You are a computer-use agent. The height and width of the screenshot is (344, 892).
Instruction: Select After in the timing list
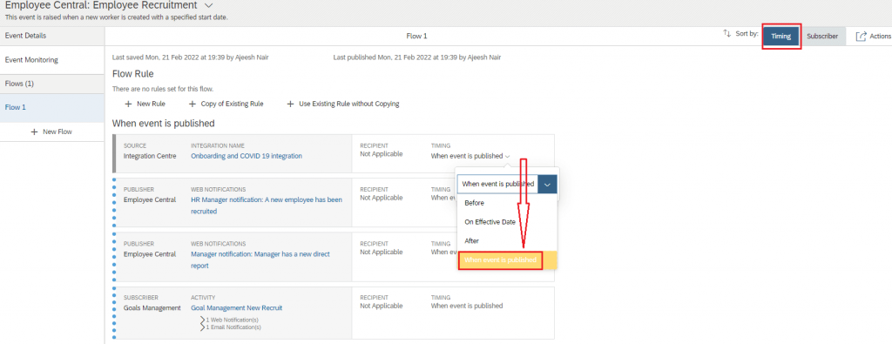point(508,241)
